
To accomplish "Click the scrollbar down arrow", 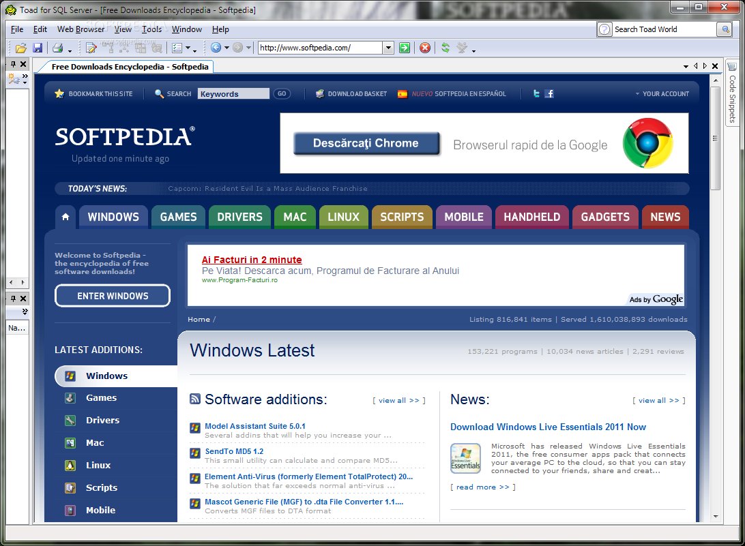I will 716,517.
